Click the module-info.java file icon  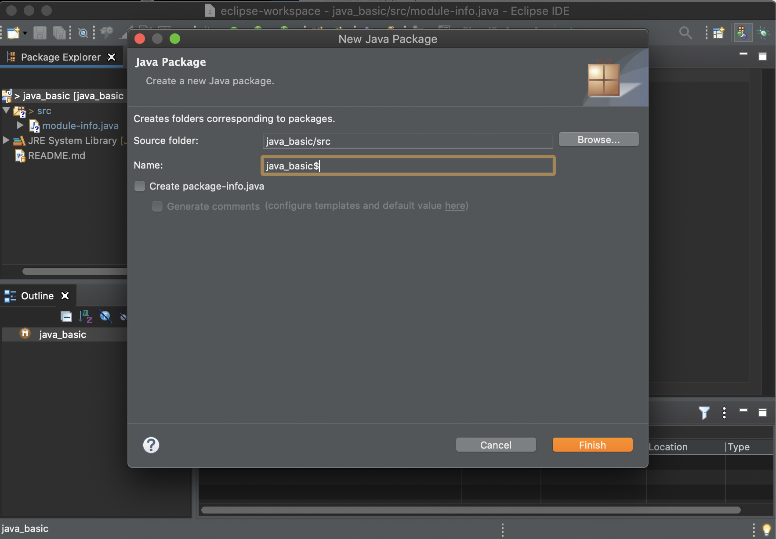click(34, 126)
